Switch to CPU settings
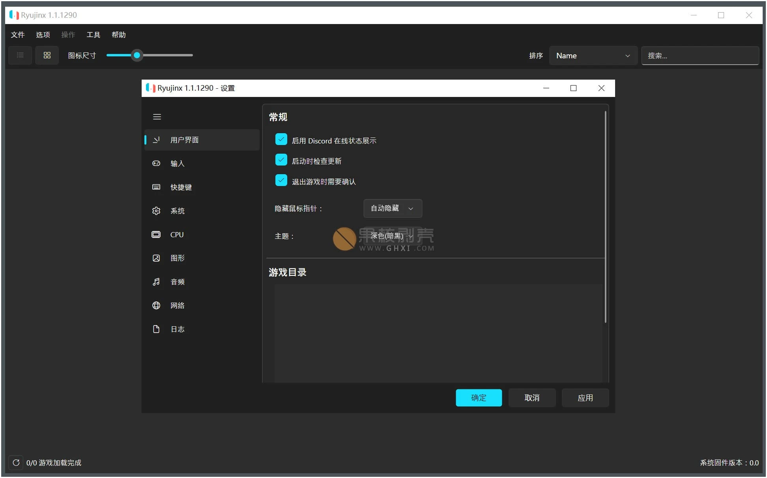Screen dimensions: 767x478 tap(176, 234)
